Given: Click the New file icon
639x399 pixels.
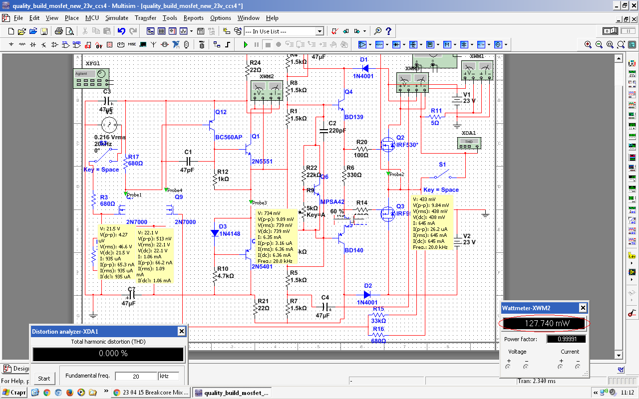Looking at the screenshot, I should click(x=11, y=31).
